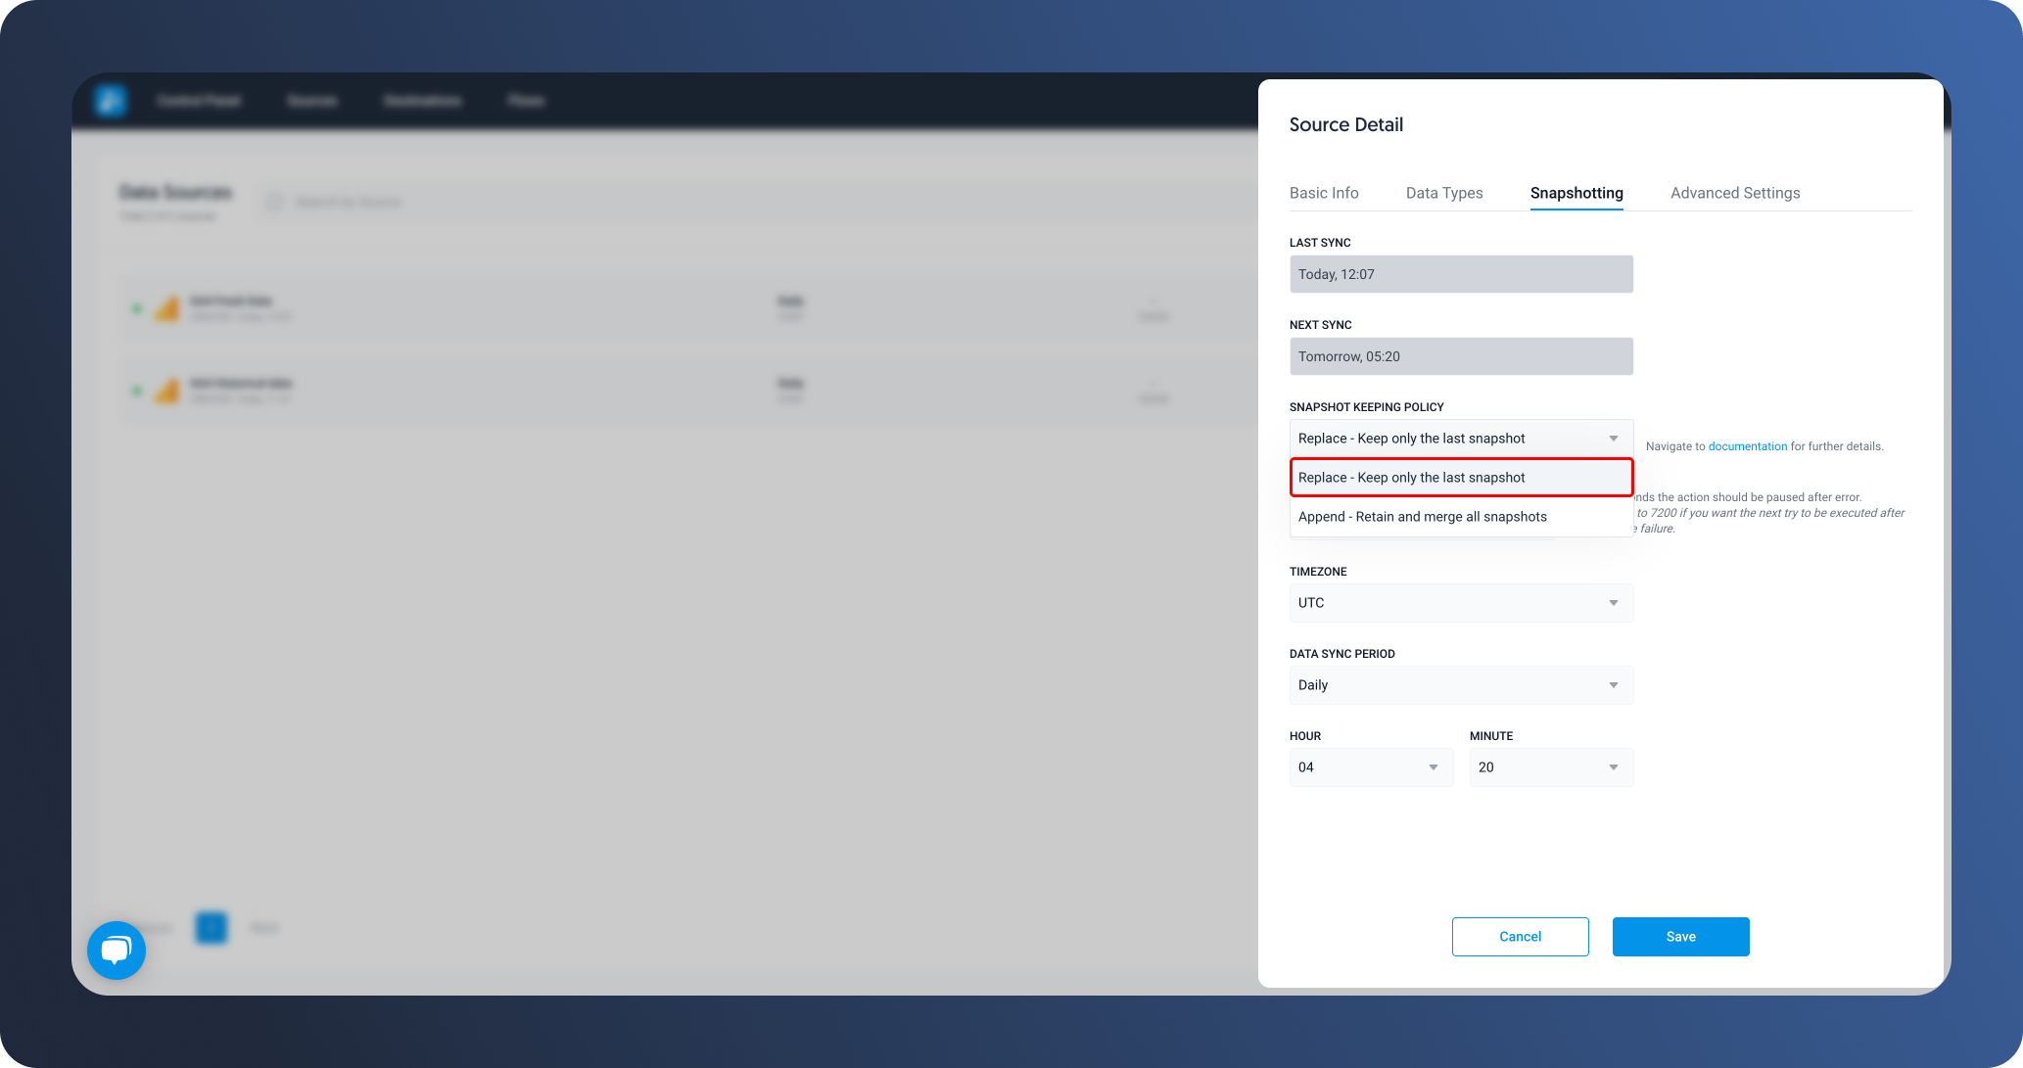
Task: Click the Snapshotting tab
Action: click(x=1577, y=193)
